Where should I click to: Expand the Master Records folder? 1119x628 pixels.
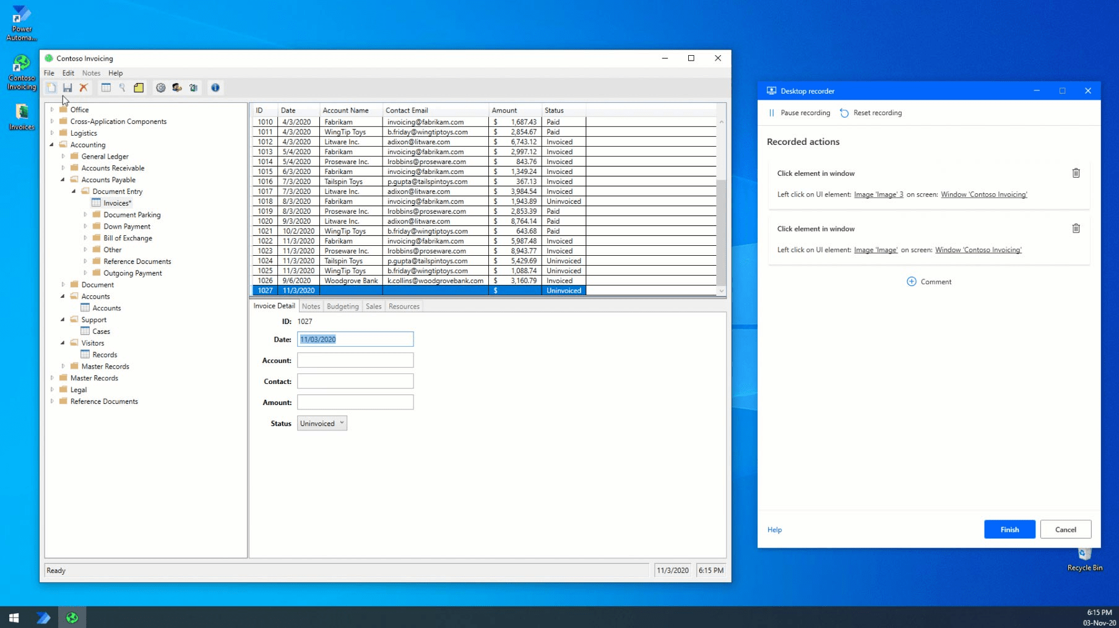pyautogui.click(x=53, y=378)
